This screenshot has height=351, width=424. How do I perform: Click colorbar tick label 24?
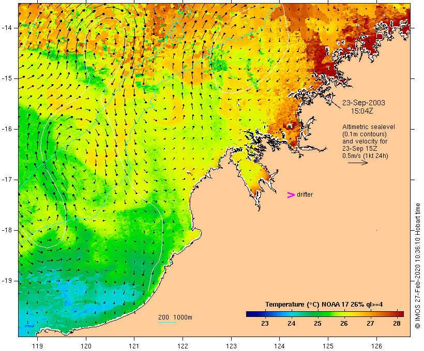(x=291, y=323)
